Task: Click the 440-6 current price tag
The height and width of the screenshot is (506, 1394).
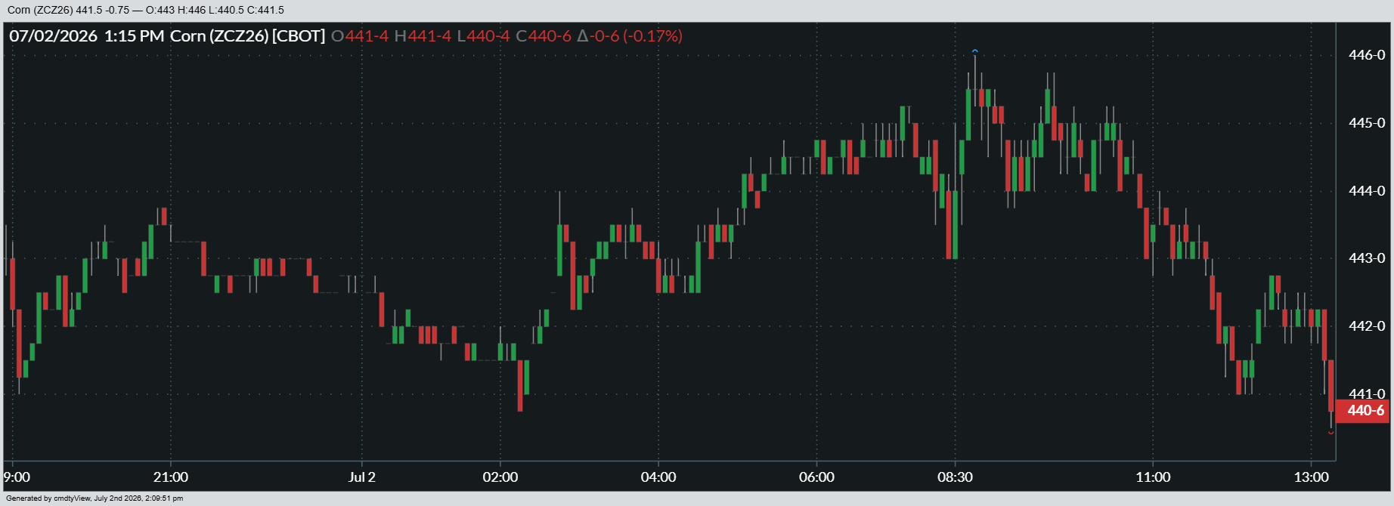Action: point(1364,411)
